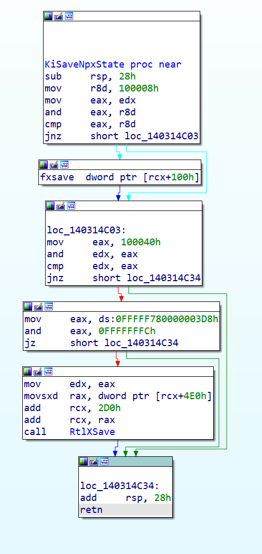Click edit icon on loc_140314C03 node
Image resolution: width=262 pixels, height=554 pixels.
pos(61,206)
